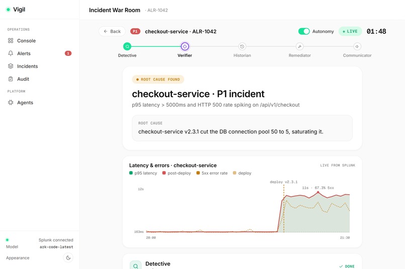The width and height of the screenshot is (405, 269).
Task: Click the Agents chip icon
Action: (x=11, y=103)
